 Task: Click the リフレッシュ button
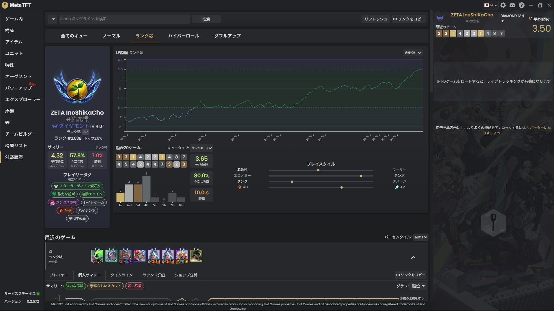[375, 19]
